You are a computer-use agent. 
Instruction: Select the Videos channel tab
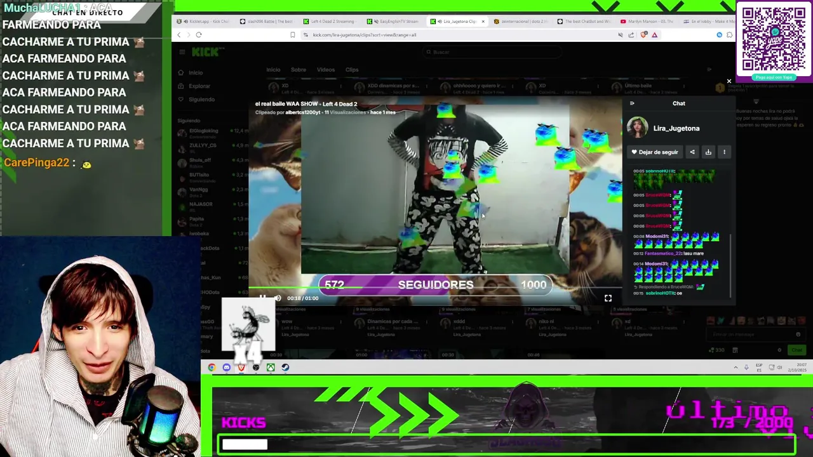coord(326,70)
